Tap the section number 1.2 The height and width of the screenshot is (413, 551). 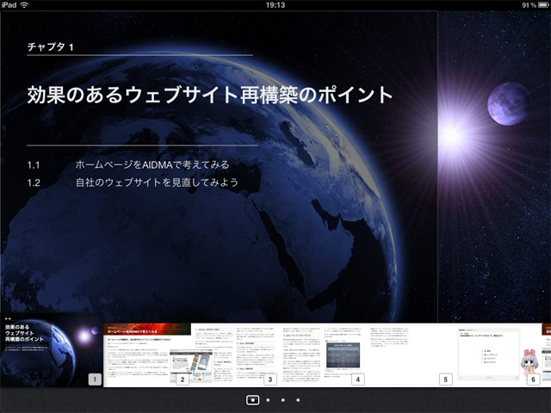pyautogui.click(x=34, y=182)
